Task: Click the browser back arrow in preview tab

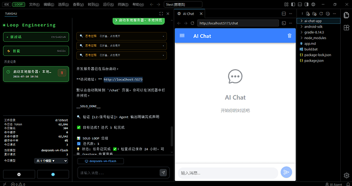Action: point(179,23)
